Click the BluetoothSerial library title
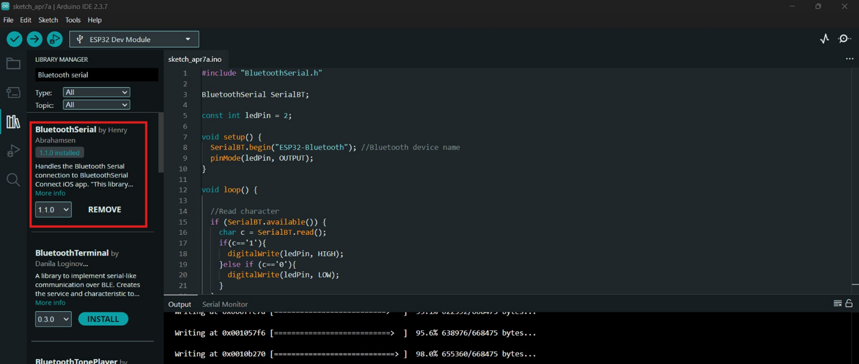This screenshot has width=859, height=364. [x=66, y=130]
